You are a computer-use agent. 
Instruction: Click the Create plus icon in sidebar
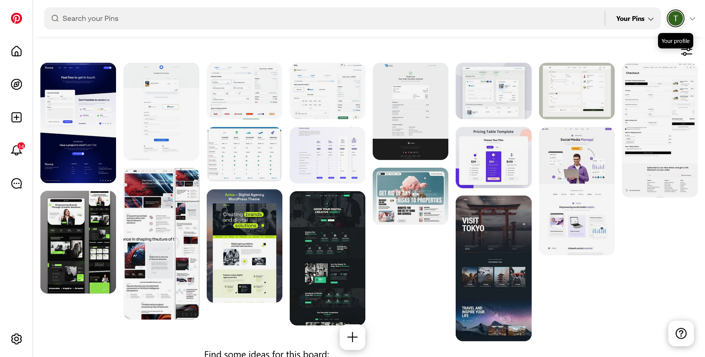pyautogui.click(x=17, y=117)
